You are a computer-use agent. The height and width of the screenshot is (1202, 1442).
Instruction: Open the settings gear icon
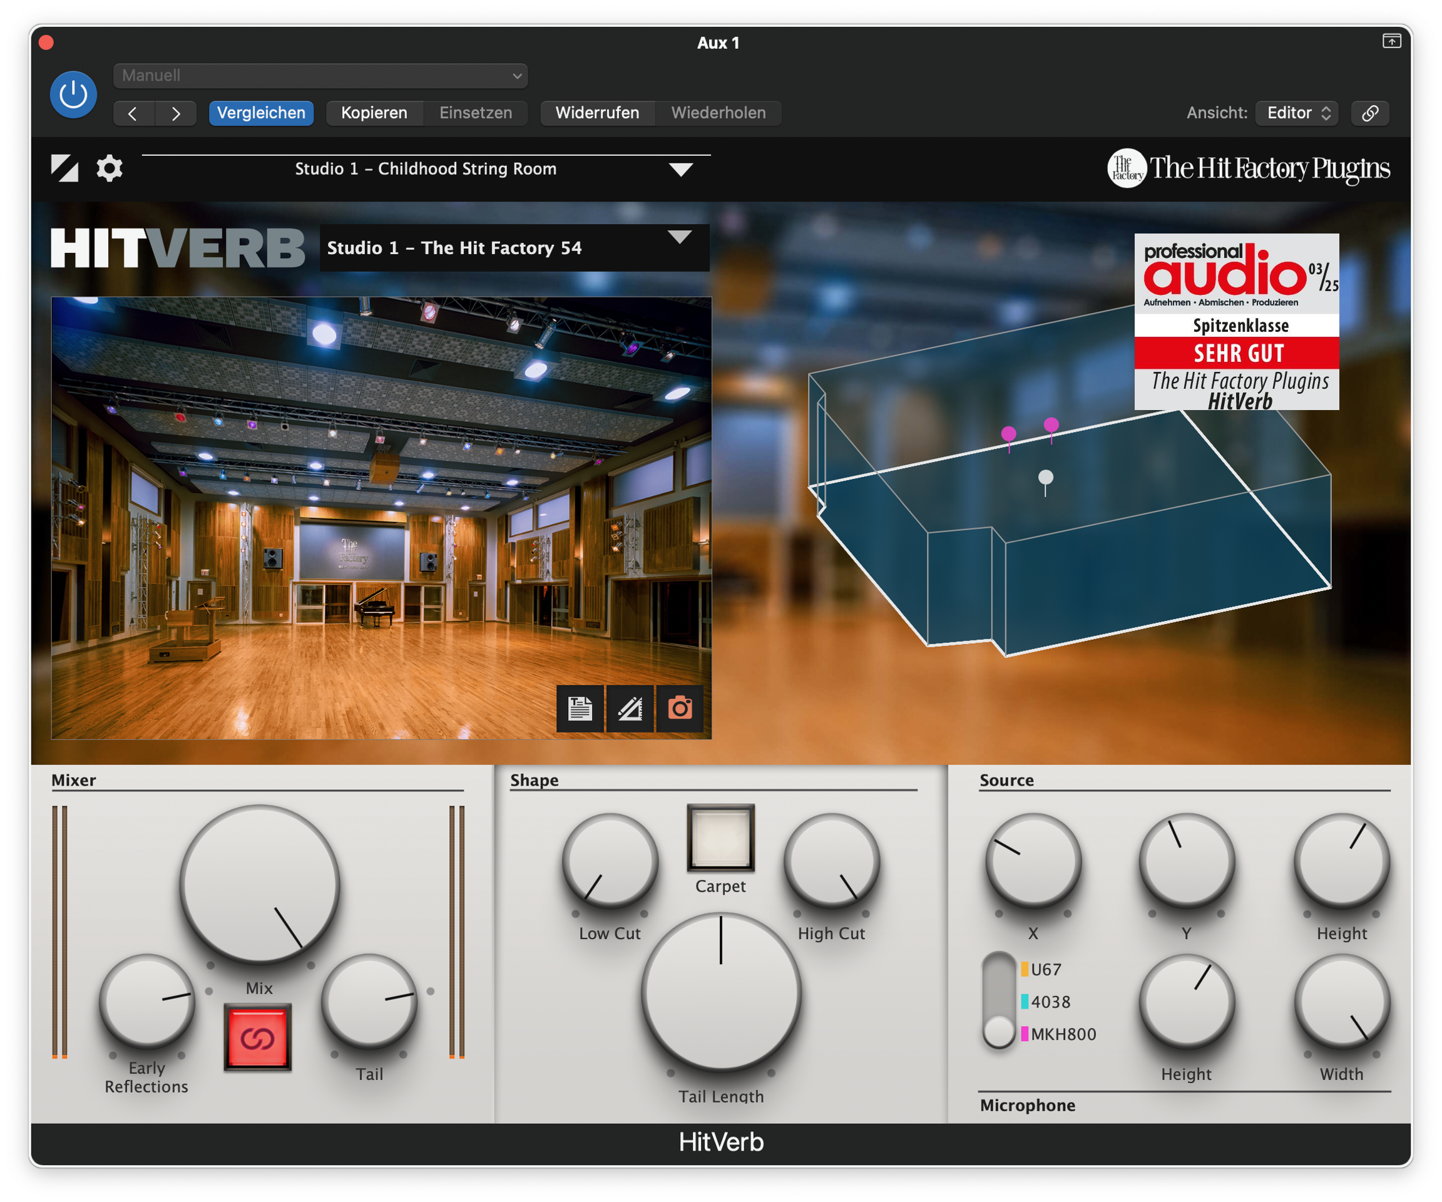click(x=109, y=168)
